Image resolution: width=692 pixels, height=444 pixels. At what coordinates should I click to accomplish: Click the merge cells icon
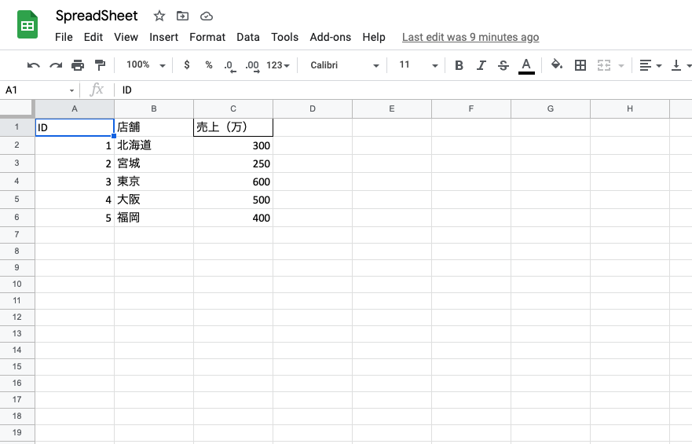pyautogui.click(x=604, y=65)
